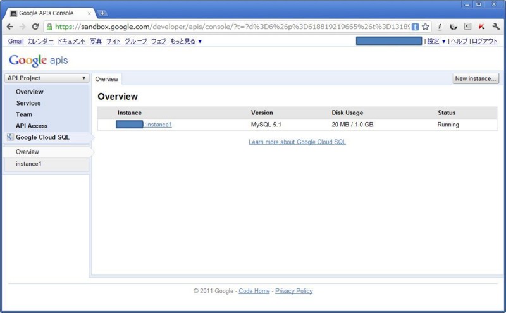This screenshot has height=313, width=506.
Task: Open a new tab with the plus button
Action: [102, 13]
